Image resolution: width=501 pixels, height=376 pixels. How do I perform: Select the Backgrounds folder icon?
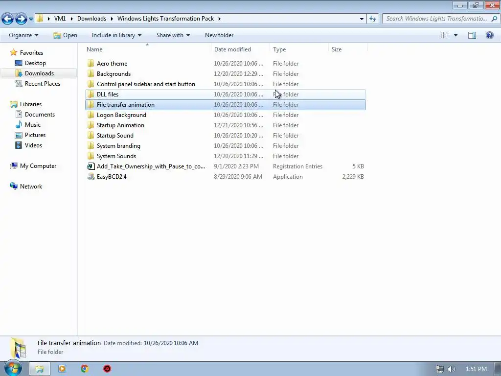coord(91,73)
